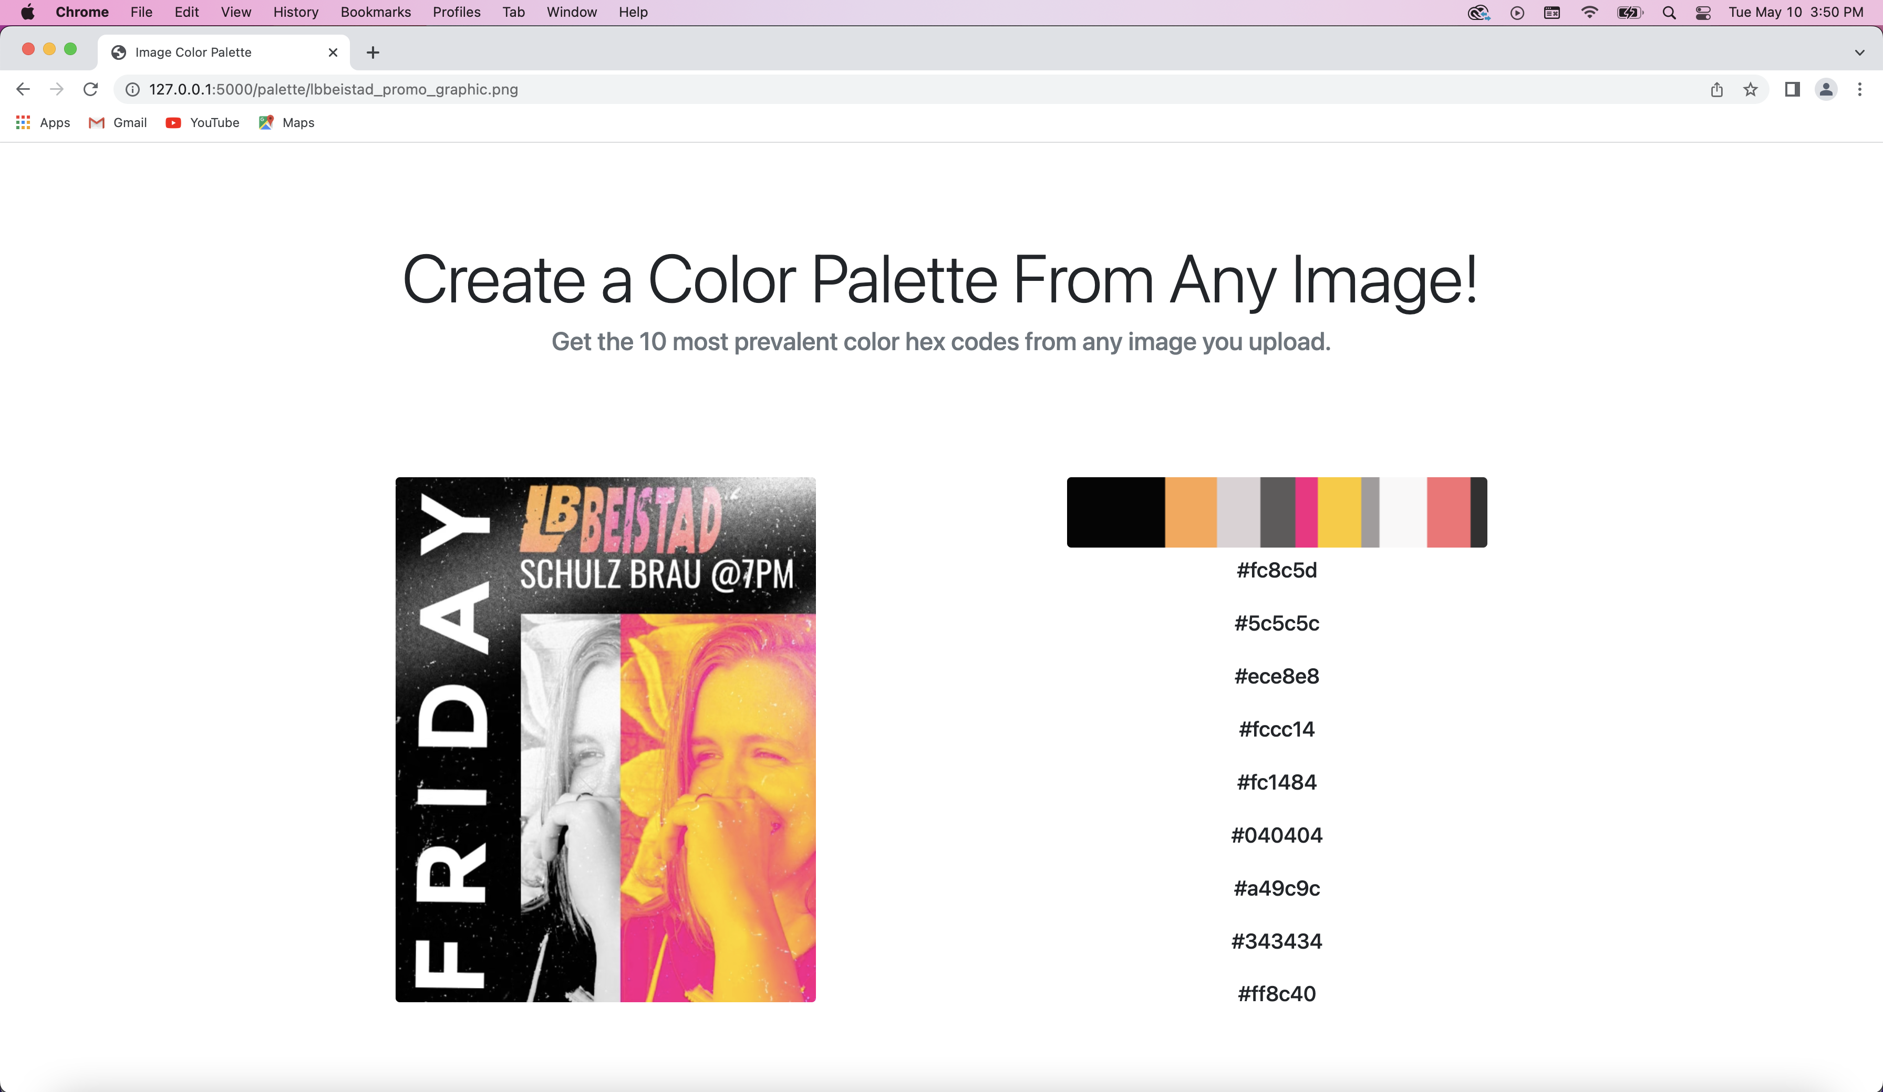Open the Gmail bookmark shortcut
The height and width of the screenshot is (1092, 1883).
[117, 122]
